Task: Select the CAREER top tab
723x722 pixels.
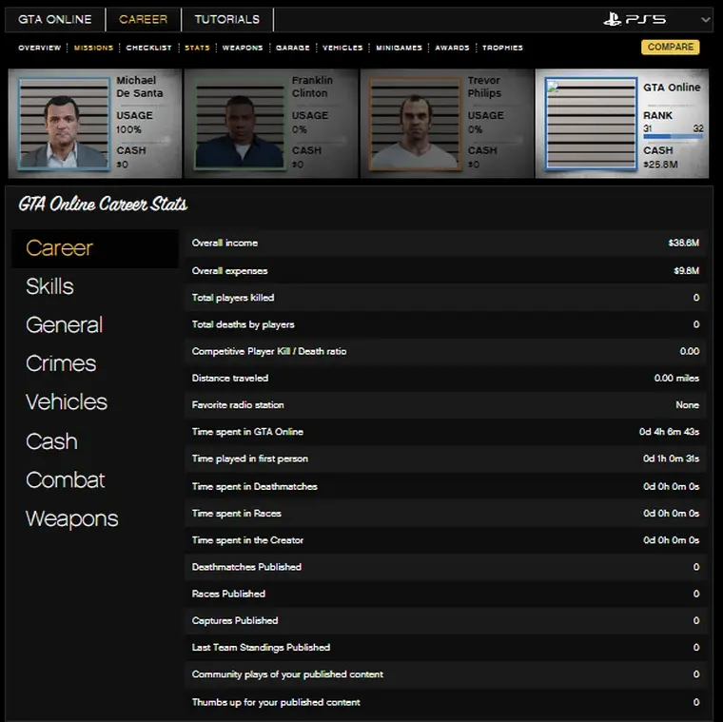Action: 144,19
